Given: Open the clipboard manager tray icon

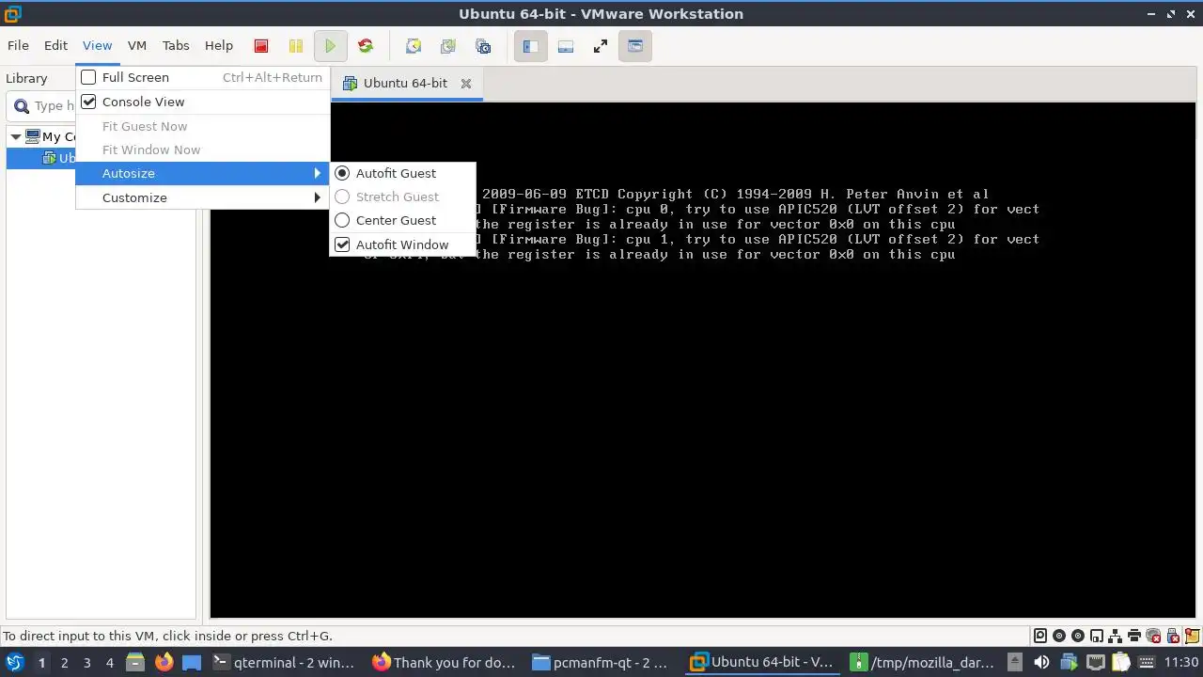Looking at the screenshot, I should tap(1120, 662).
